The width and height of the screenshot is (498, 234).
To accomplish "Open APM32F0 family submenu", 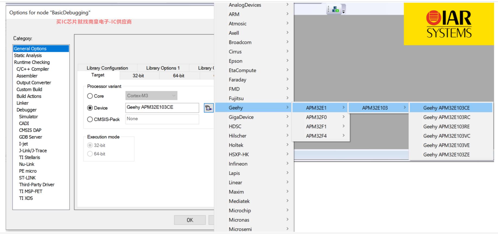I will (321, 117).
